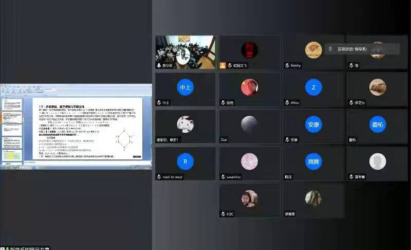Click the mic icon next to seamirro
Image resolution: width=411 pixels, height=250 pixels.
(223, 177)
